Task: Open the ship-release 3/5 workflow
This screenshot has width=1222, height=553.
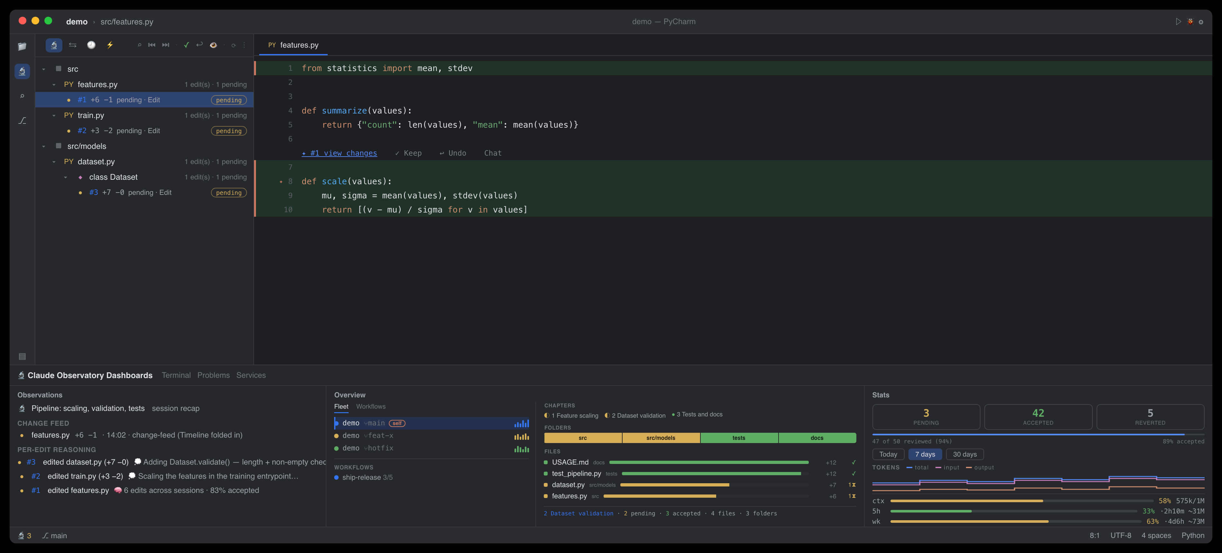Action: (x=363, y=477)
